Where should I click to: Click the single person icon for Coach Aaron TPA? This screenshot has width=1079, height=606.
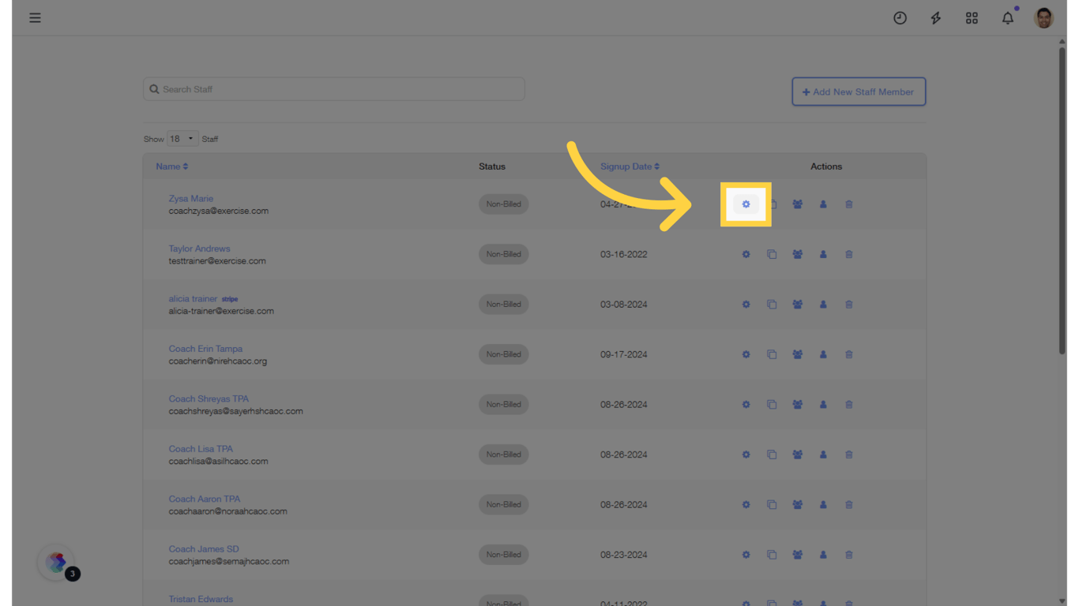823,505
